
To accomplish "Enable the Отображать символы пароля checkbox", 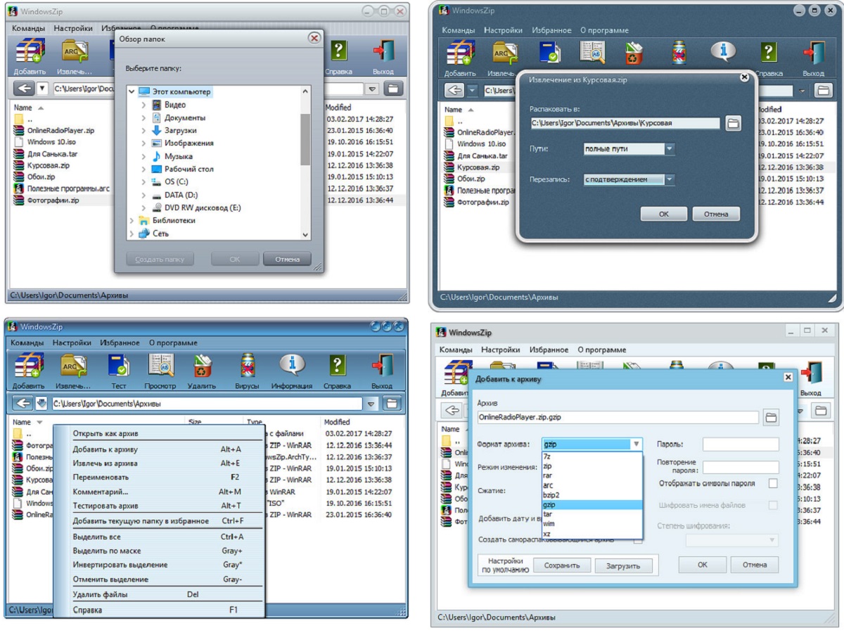I will 773,483.
